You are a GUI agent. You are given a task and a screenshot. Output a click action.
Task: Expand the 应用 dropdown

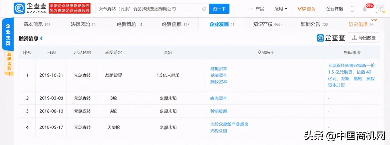[x=281, y=9]
